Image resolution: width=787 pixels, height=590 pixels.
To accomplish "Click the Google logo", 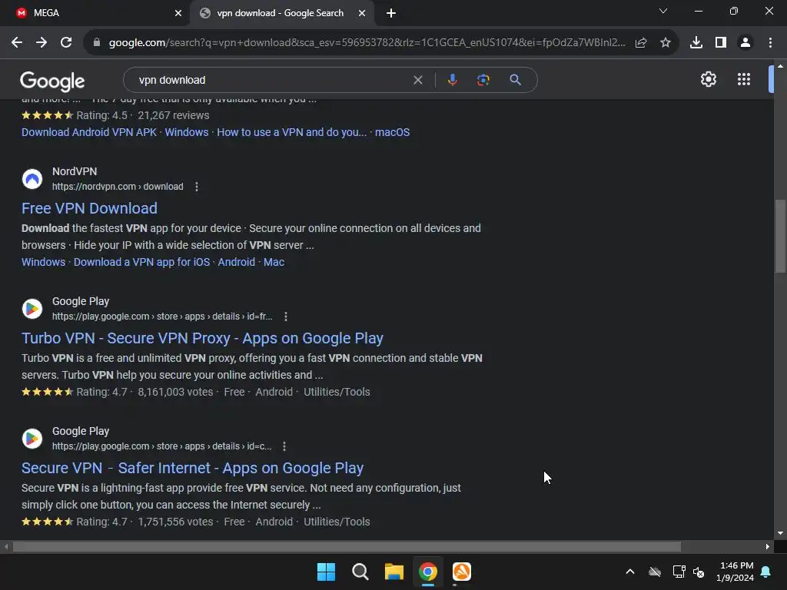I will pos(52,81).
